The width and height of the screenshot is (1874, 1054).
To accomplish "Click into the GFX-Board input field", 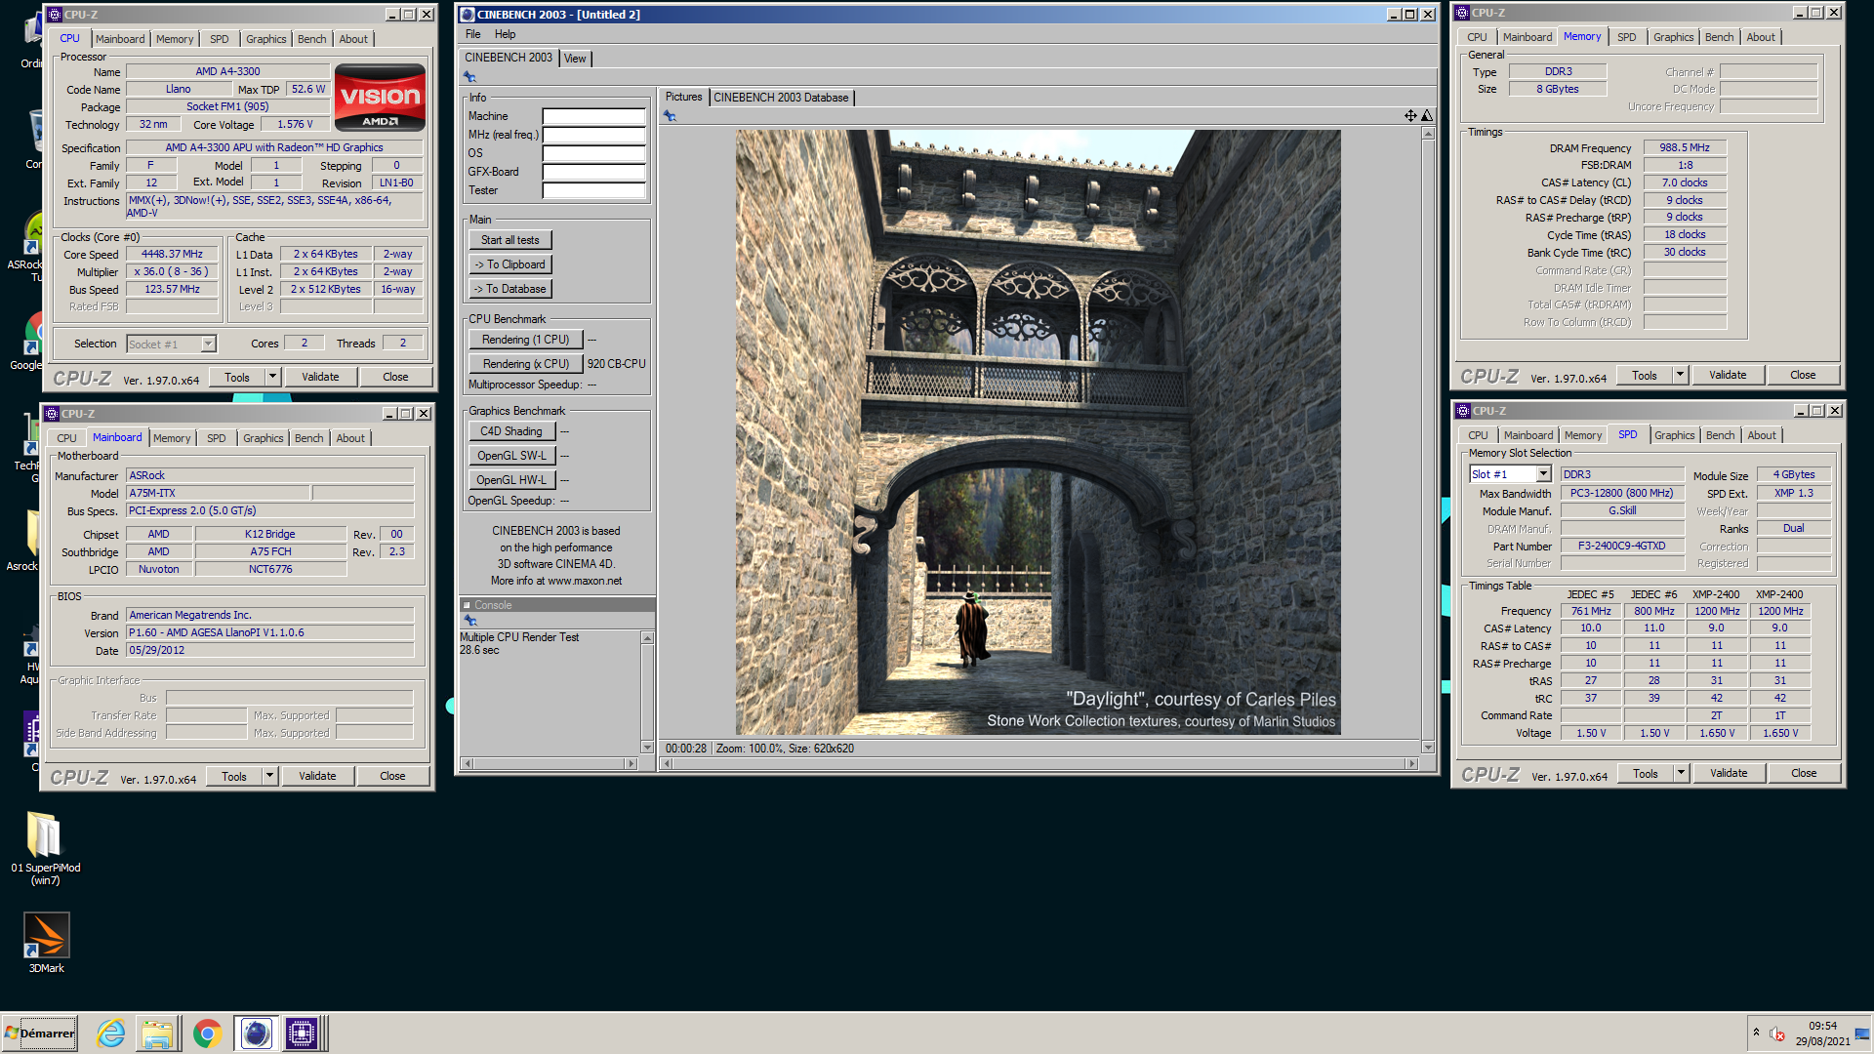I will (x=593, y=172).
